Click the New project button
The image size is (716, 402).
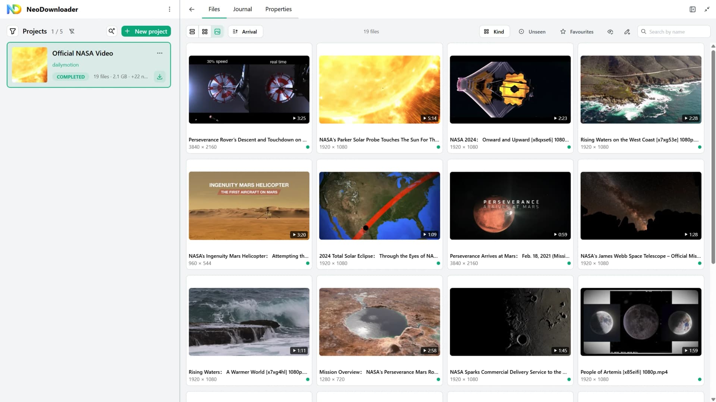[x=146, y=31]
